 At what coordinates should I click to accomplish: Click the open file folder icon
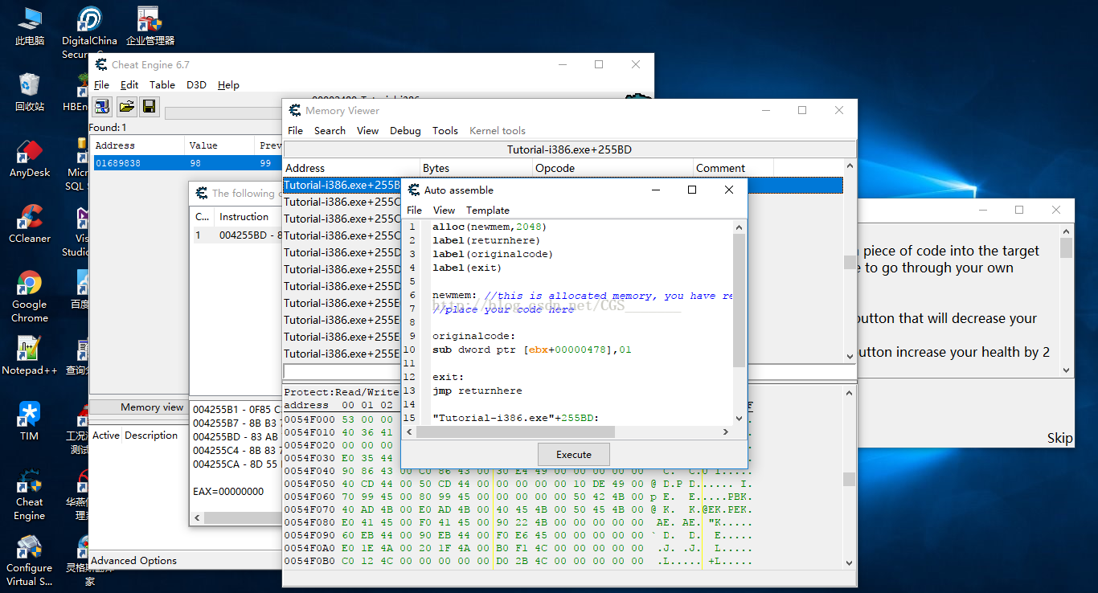[126, 106]
